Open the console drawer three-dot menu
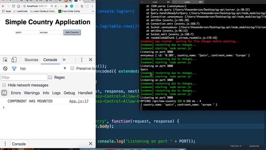 pos(5,144)
